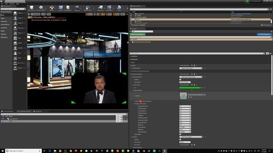Open File Explorer from the taskbar

pyautogui.click(x=55, y=151)
